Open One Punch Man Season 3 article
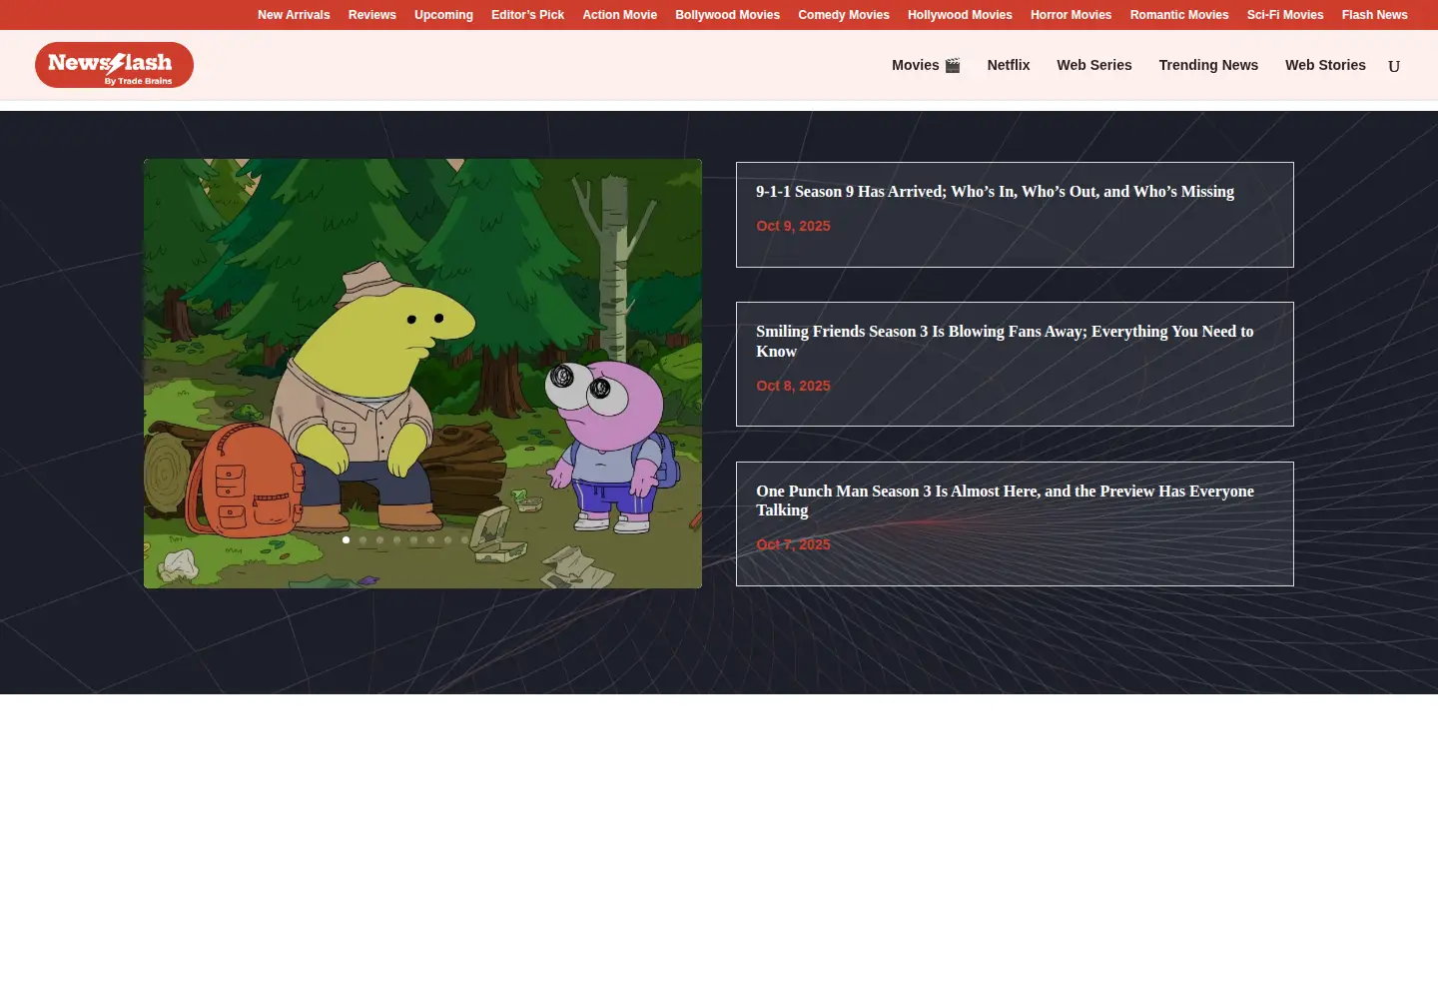Viewport: 1438px width, 999px height. pos(1005,500)
